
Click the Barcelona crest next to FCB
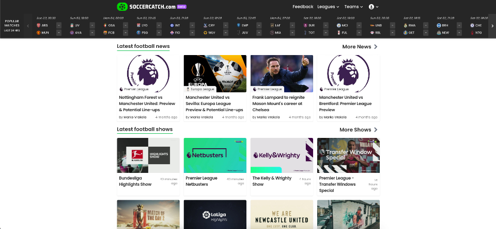105,32
